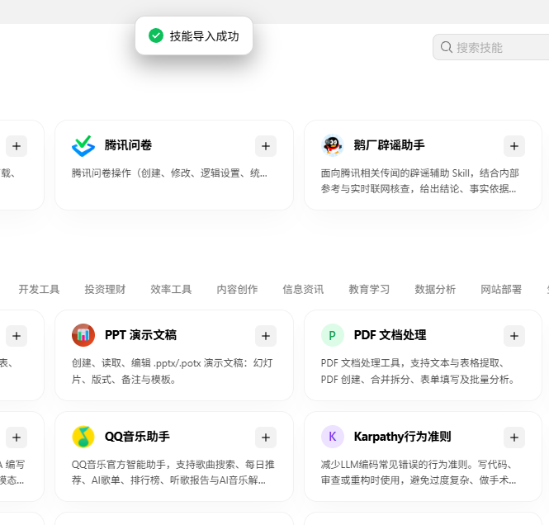This screenshot has width=549, height=525.
Task: Click plus button on the cut-off card beside 腾讯问卷
Action: [17, 146]
